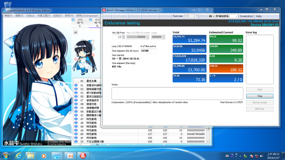
Task: Click raw value 004A870E06B0 in AD row
Action: pos(196,134)
